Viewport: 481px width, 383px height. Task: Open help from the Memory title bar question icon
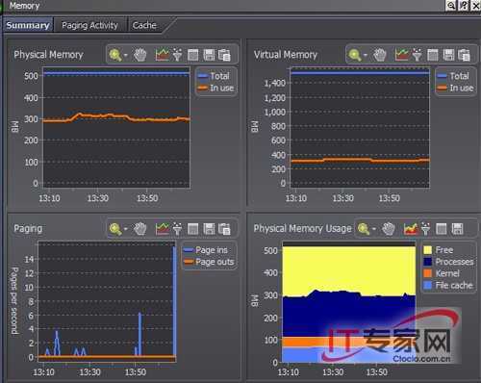(464, 5)
